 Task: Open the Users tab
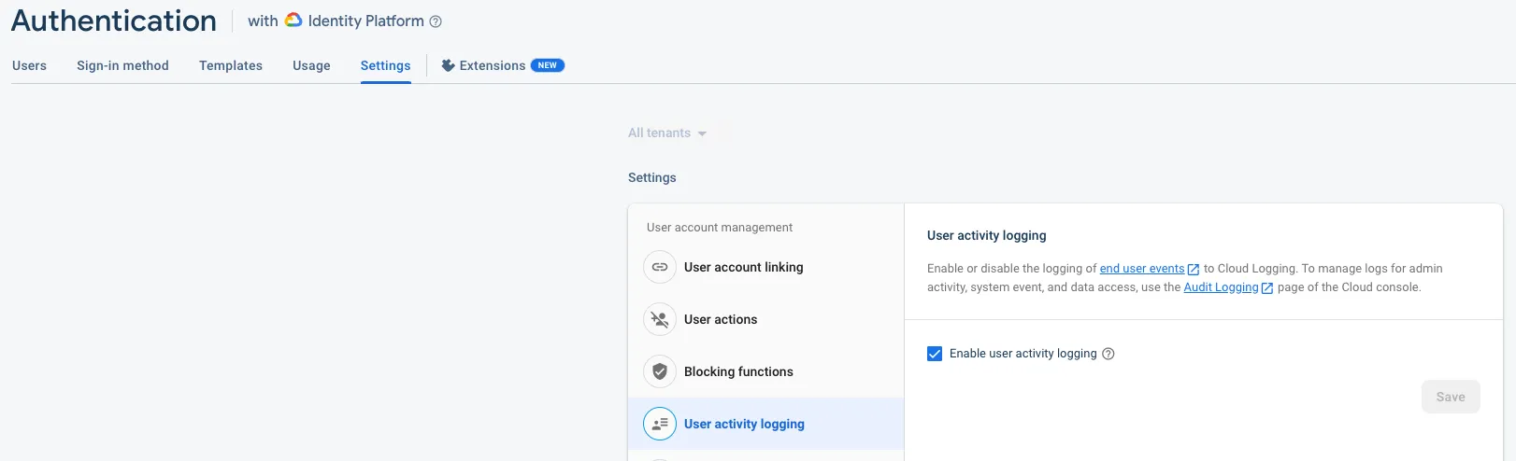point(29,65)
